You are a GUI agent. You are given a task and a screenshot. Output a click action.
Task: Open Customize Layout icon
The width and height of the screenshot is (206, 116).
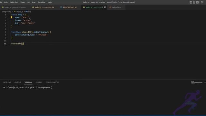(202, 2)
